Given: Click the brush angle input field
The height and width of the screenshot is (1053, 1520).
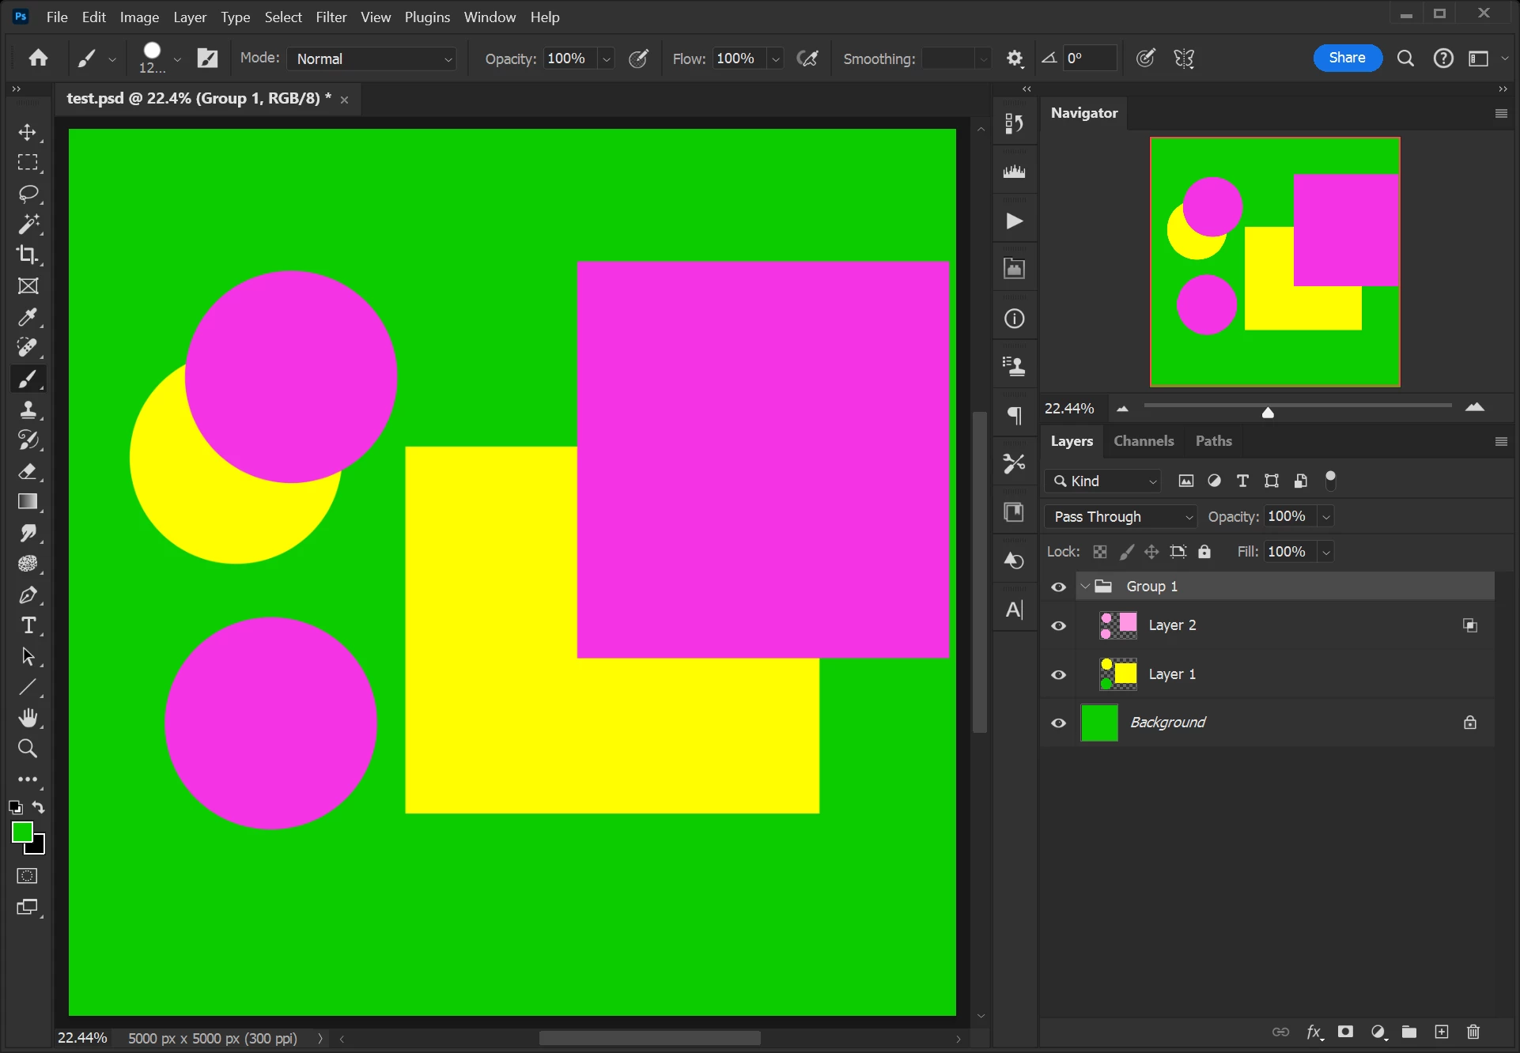Looking at the screenshot, I should coord(1088,58).
